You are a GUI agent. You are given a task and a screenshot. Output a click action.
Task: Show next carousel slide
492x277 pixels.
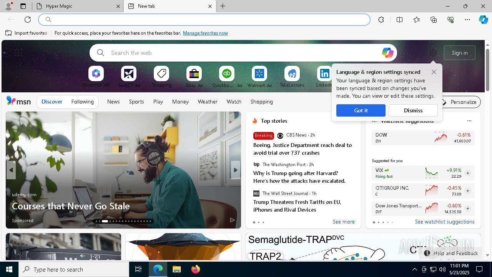click(236, 170)
